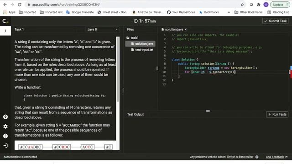The image size is (292, 164).
Task: Click the Give Feedback link
Action: point(275,157)
